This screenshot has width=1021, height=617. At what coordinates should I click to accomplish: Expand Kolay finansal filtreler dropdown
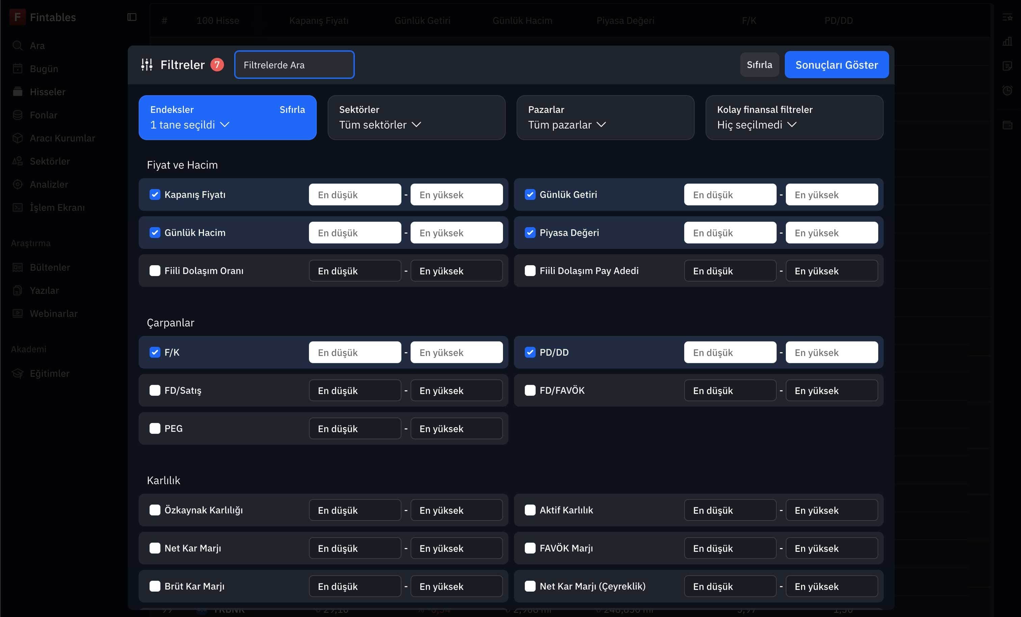pyautogui.click(x=794, y=118)
